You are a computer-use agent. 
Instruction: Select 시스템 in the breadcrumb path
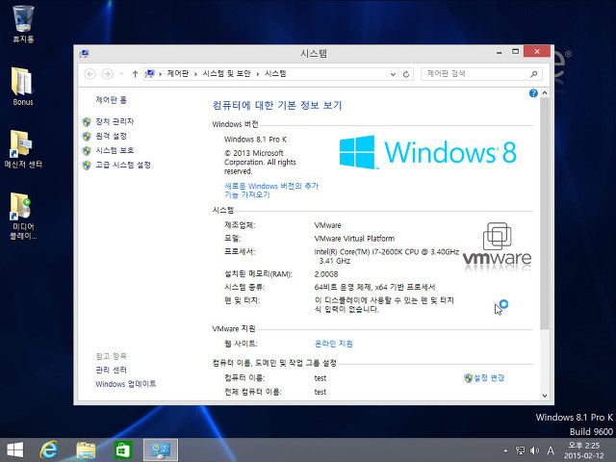(275, 73)
